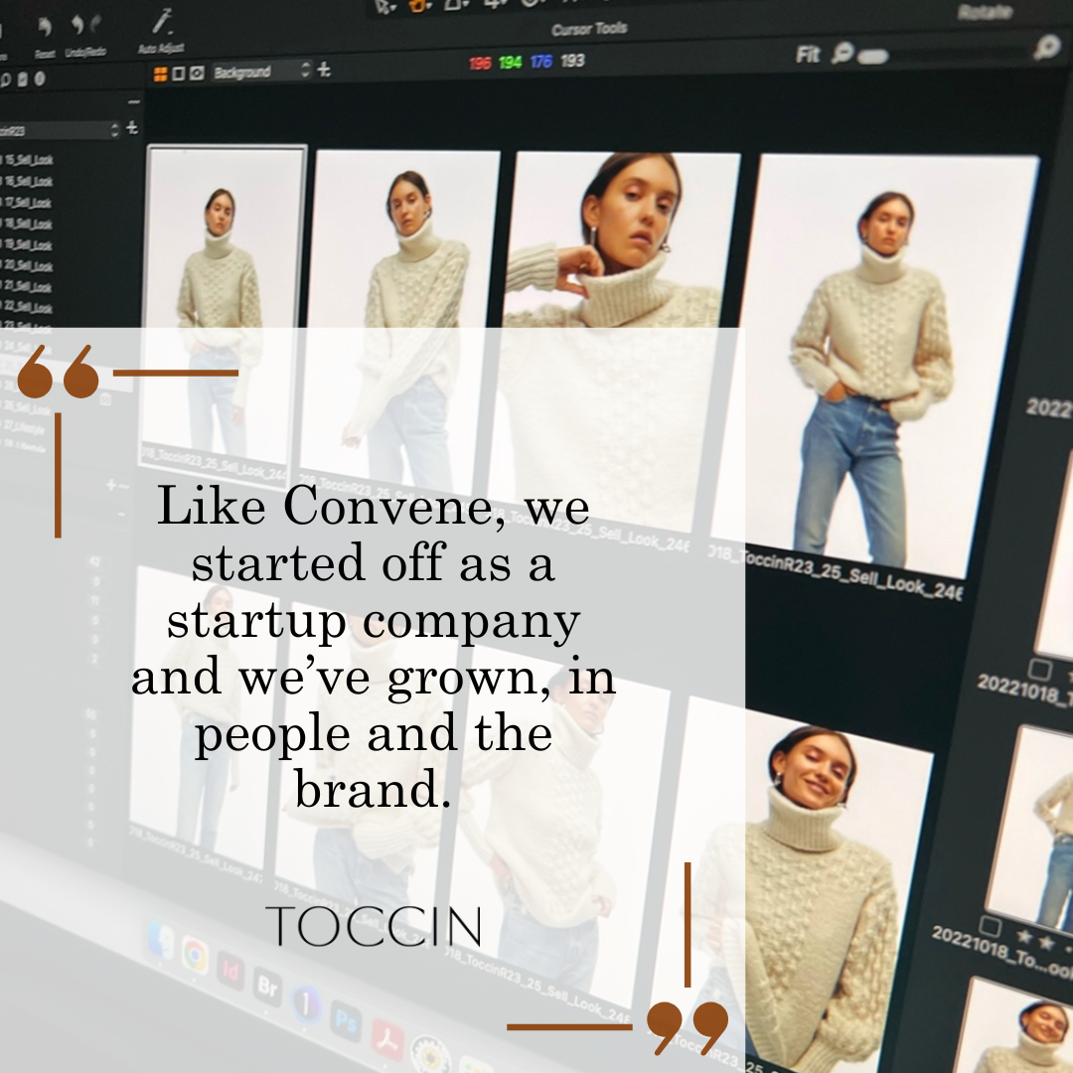Open Adobe Photoshop from the Dock
Image resolution: width=1073 pixels, height=1073 pixels.
click(347, 1021)
